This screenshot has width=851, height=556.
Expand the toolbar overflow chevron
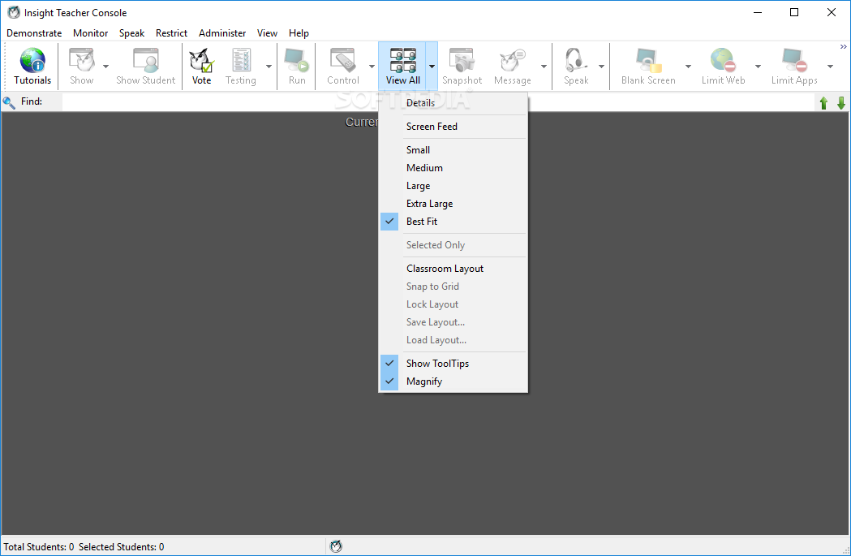click(844, 47)
